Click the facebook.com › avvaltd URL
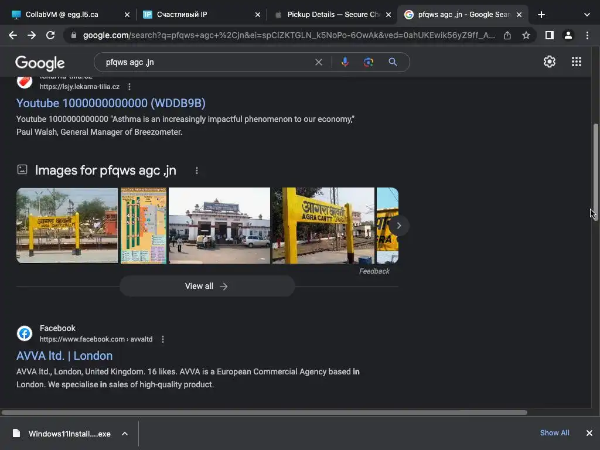Viewport: 600px width, 450px height. click(x=96, y=339)
